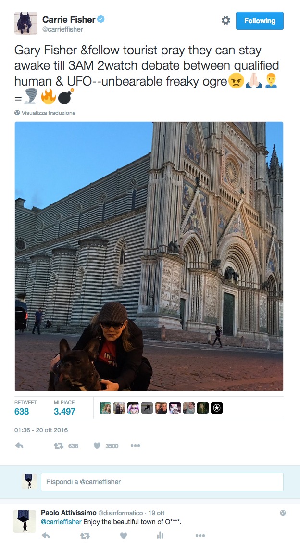The image size is (300, 543).
Task: Click the first liker avatar in the row
Action: tap(105, 408)
